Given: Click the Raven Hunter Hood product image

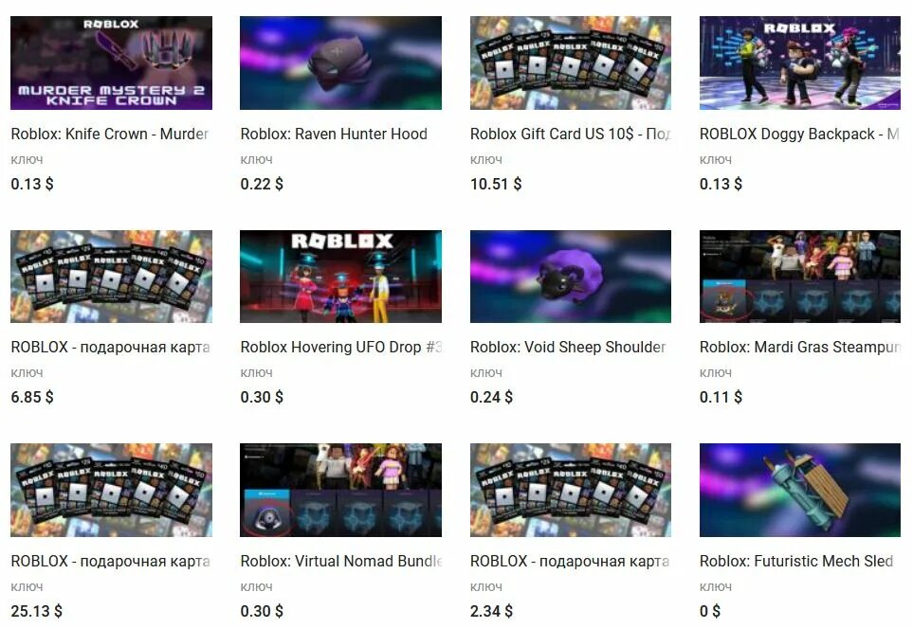Looking at the screenshot, I should point(340,63).
